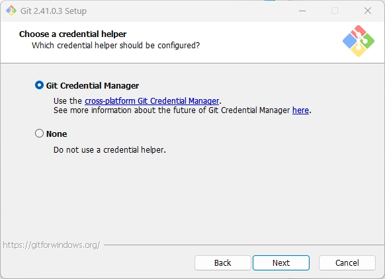Click the Git Credential Manager label text

point(93,85)
